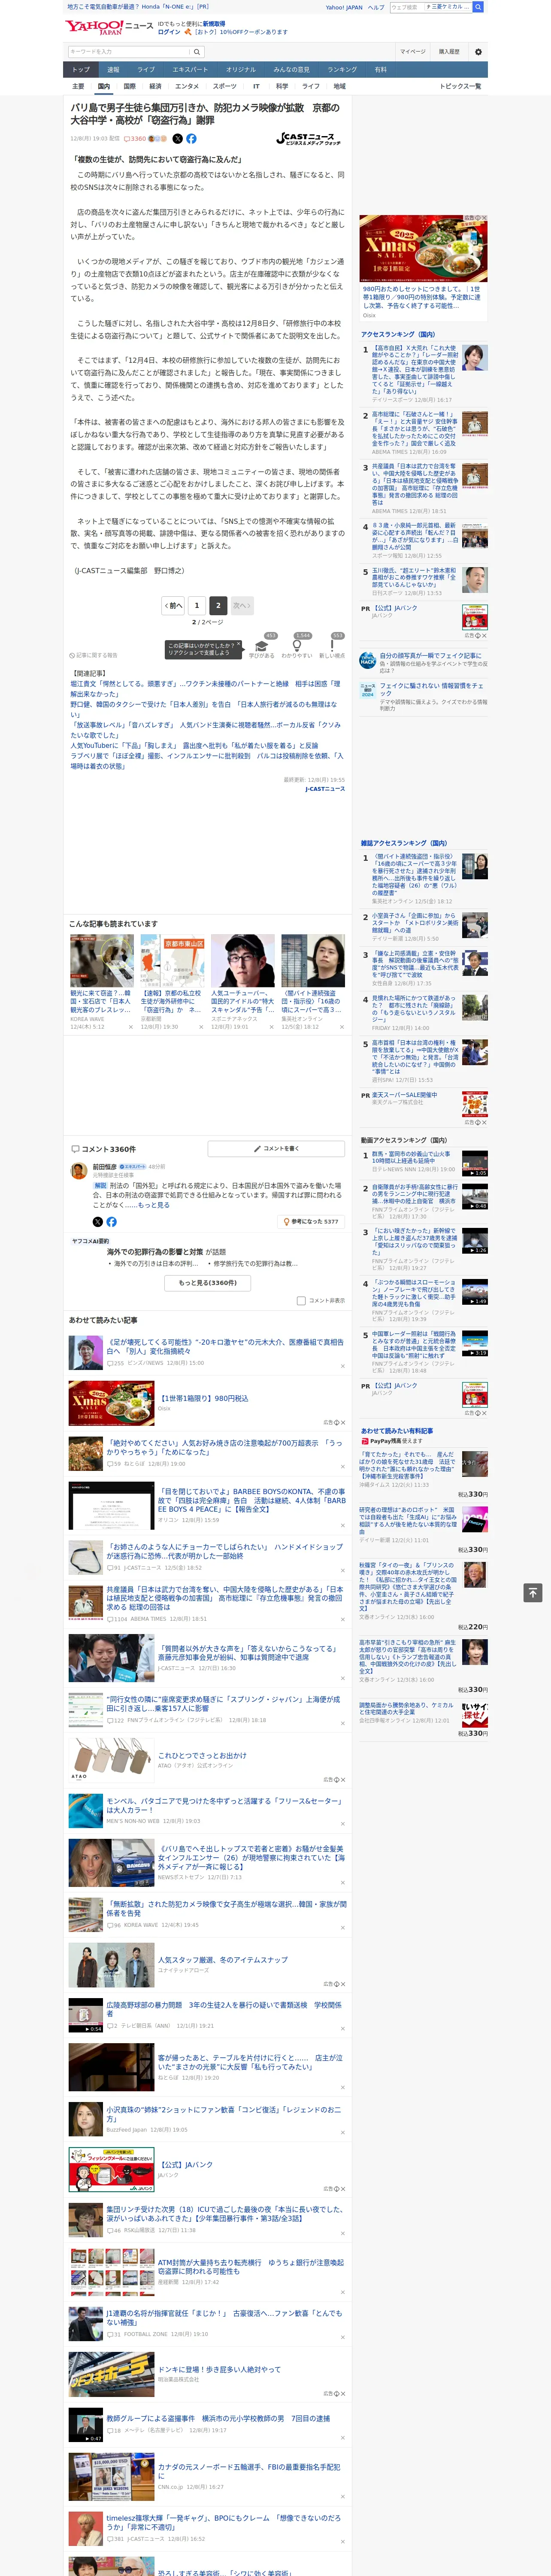This screenshot has height=2576, width=551.
Task: Expand comments with もっと見る(3360件)
Action: pos(208,1283)
